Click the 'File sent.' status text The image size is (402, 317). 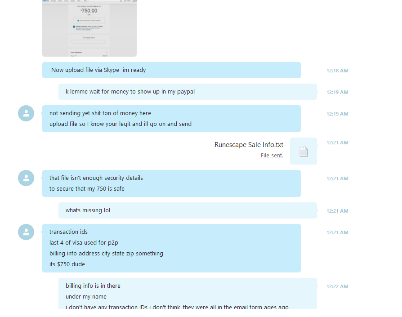[x=272, y=156]
